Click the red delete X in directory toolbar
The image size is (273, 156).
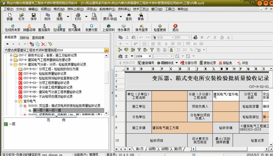click(43, 44)
